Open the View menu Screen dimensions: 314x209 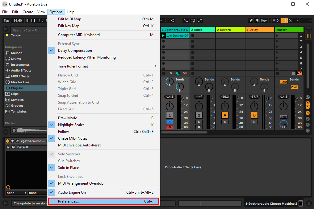41,12
